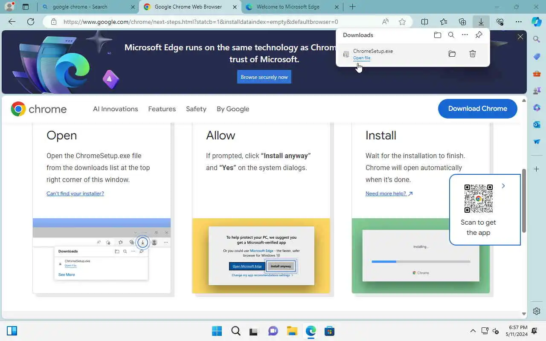Search downloads with magnifier icon
This screenshot has width=546, height=341.
[451, 35]
